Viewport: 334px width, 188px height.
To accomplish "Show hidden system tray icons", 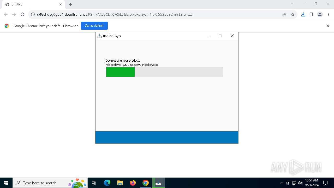I will tap(281, 183).
